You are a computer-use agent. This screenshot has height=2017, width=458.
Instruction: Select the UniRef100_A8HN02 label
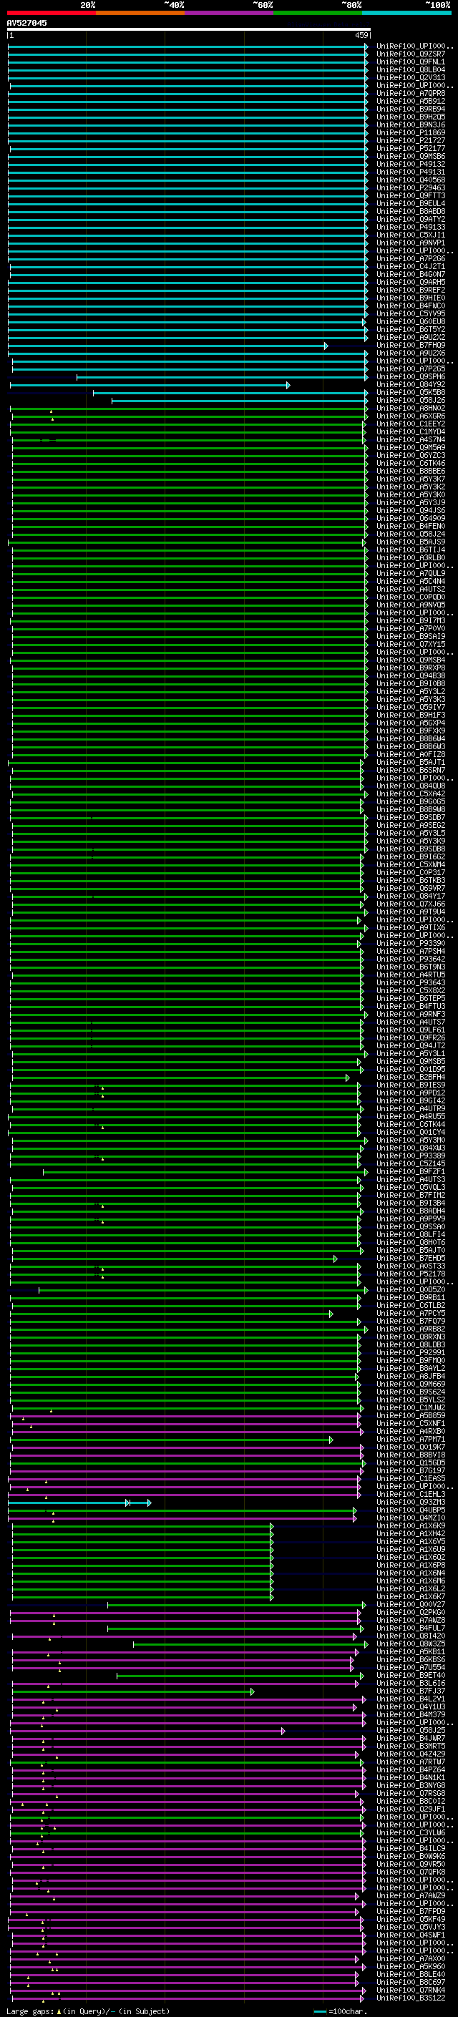411,409
